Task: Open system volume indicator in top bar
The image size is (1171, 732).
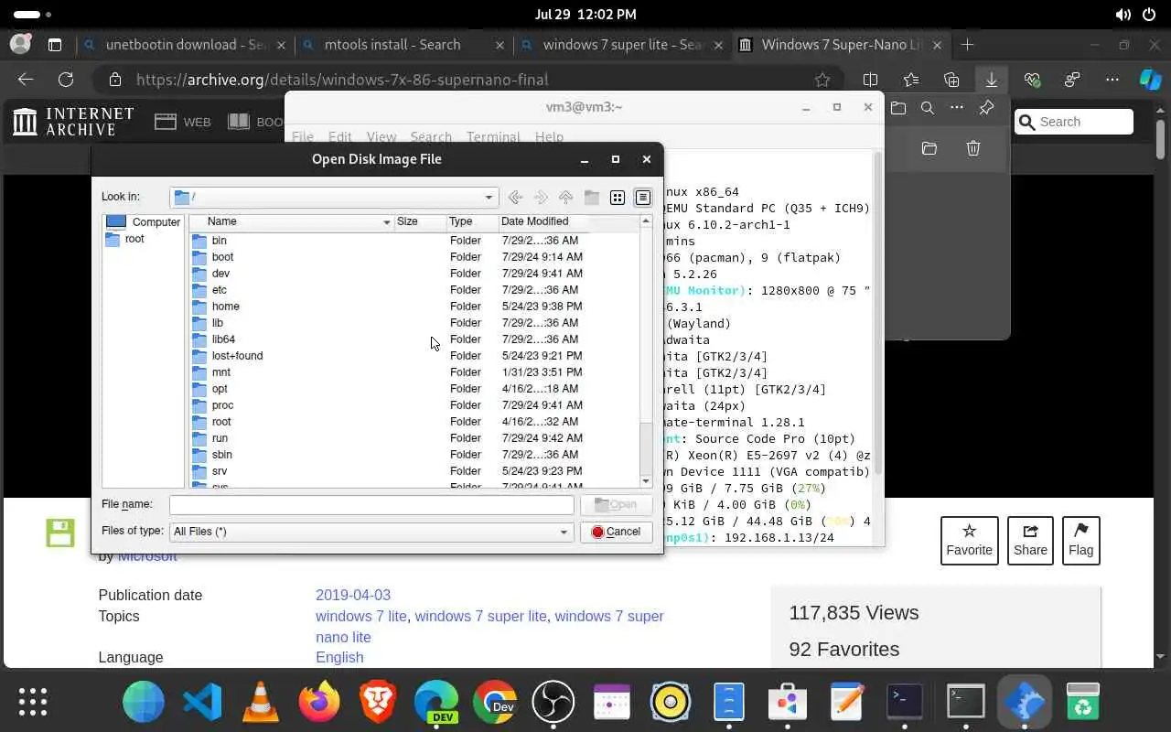Action: tap(1123, 15)
